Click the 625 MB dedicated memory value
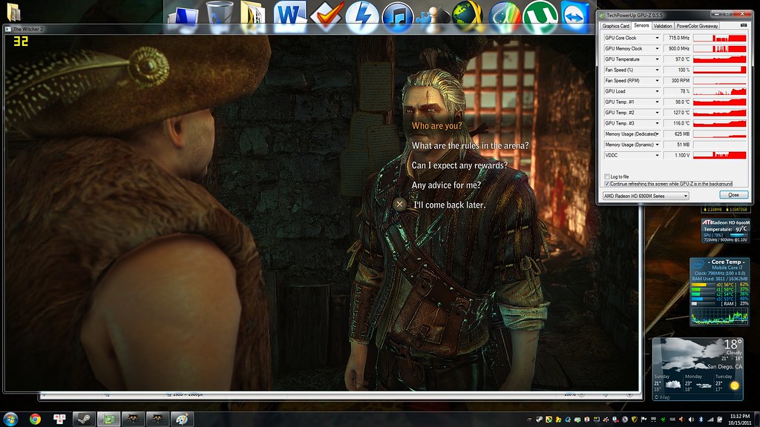Screen dimensions: 760x427 677,134
